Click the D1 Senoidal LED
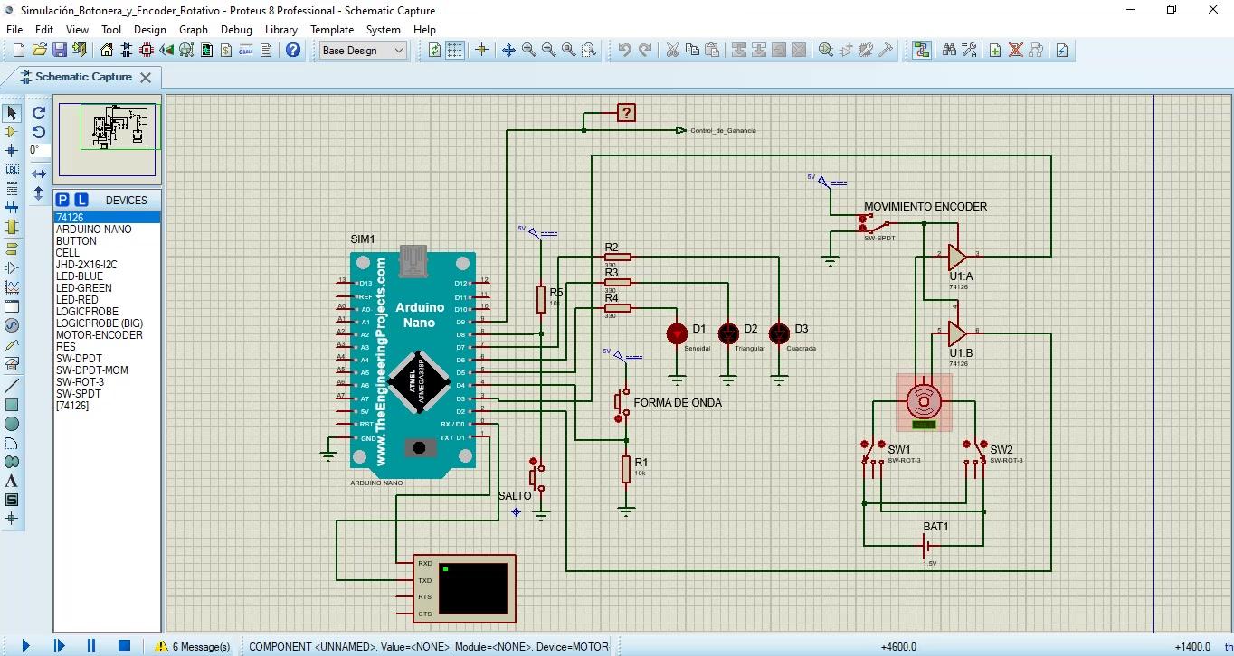The image size is (1234, 656). click(x=677, y=334)
